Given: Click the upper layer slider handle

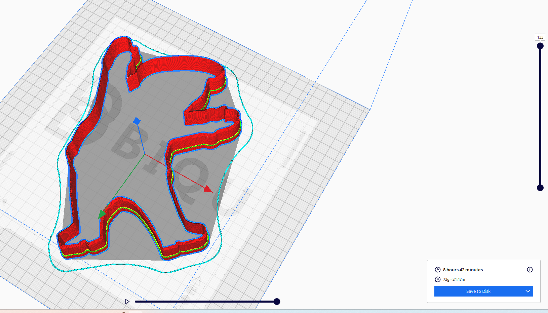Looking at the screenshot, I should click(540, 46).
